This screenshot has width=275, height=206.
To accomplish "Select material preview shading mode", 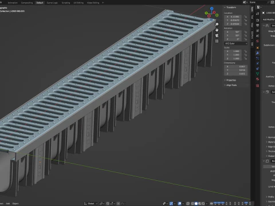I will pyautogui.click(x=200, y=204).
